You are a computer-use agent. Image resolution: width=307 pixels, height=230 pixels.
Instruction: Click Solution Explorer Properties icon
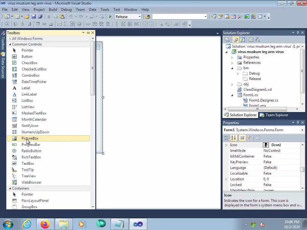point(227,40)
